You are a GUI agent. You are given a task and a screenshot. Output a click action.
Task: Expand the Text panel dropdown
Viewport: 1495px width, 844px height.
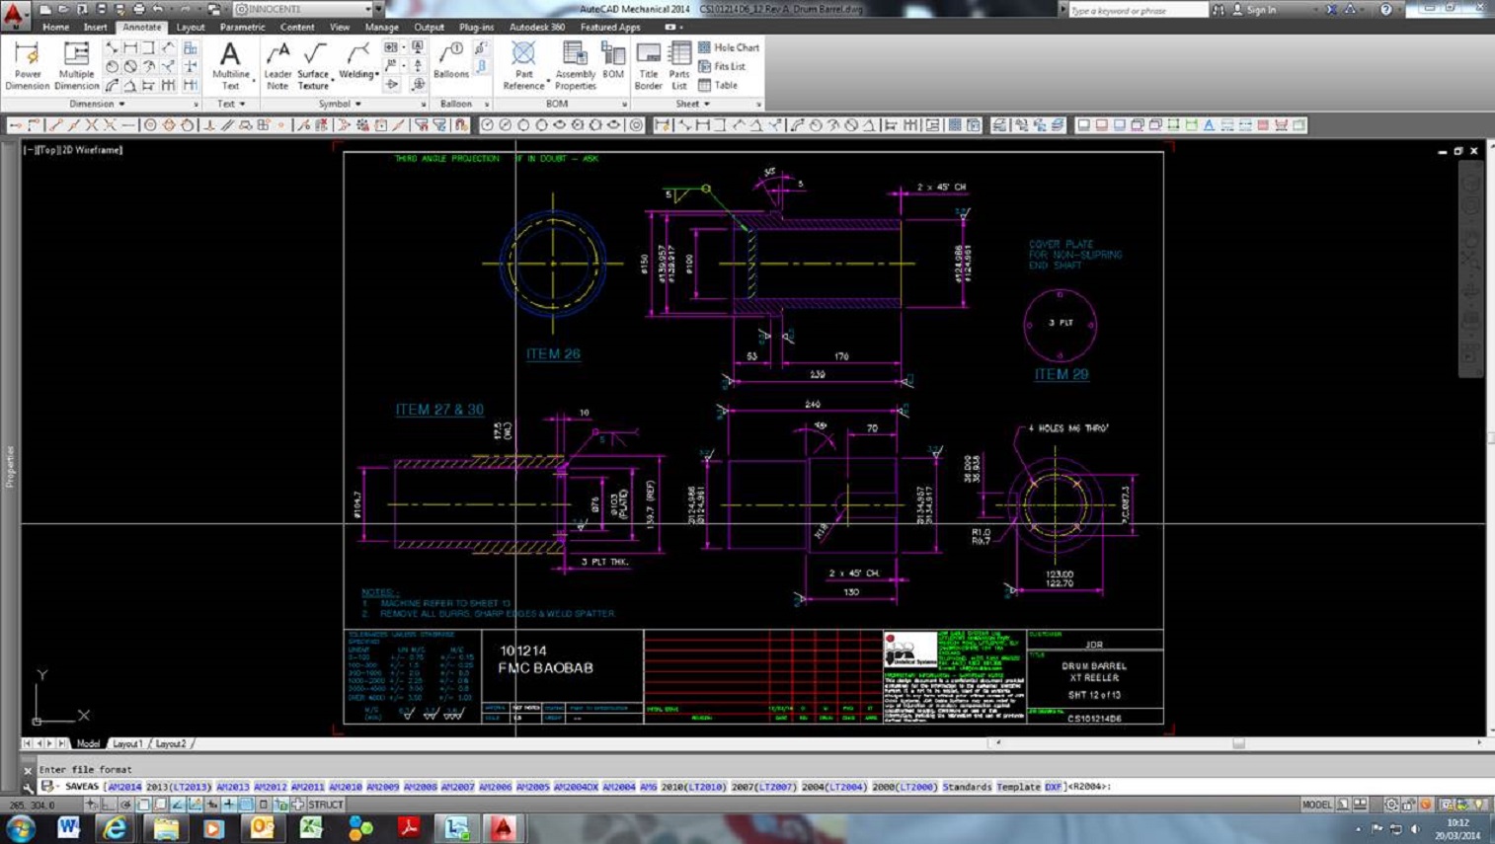tap(231, 104)
